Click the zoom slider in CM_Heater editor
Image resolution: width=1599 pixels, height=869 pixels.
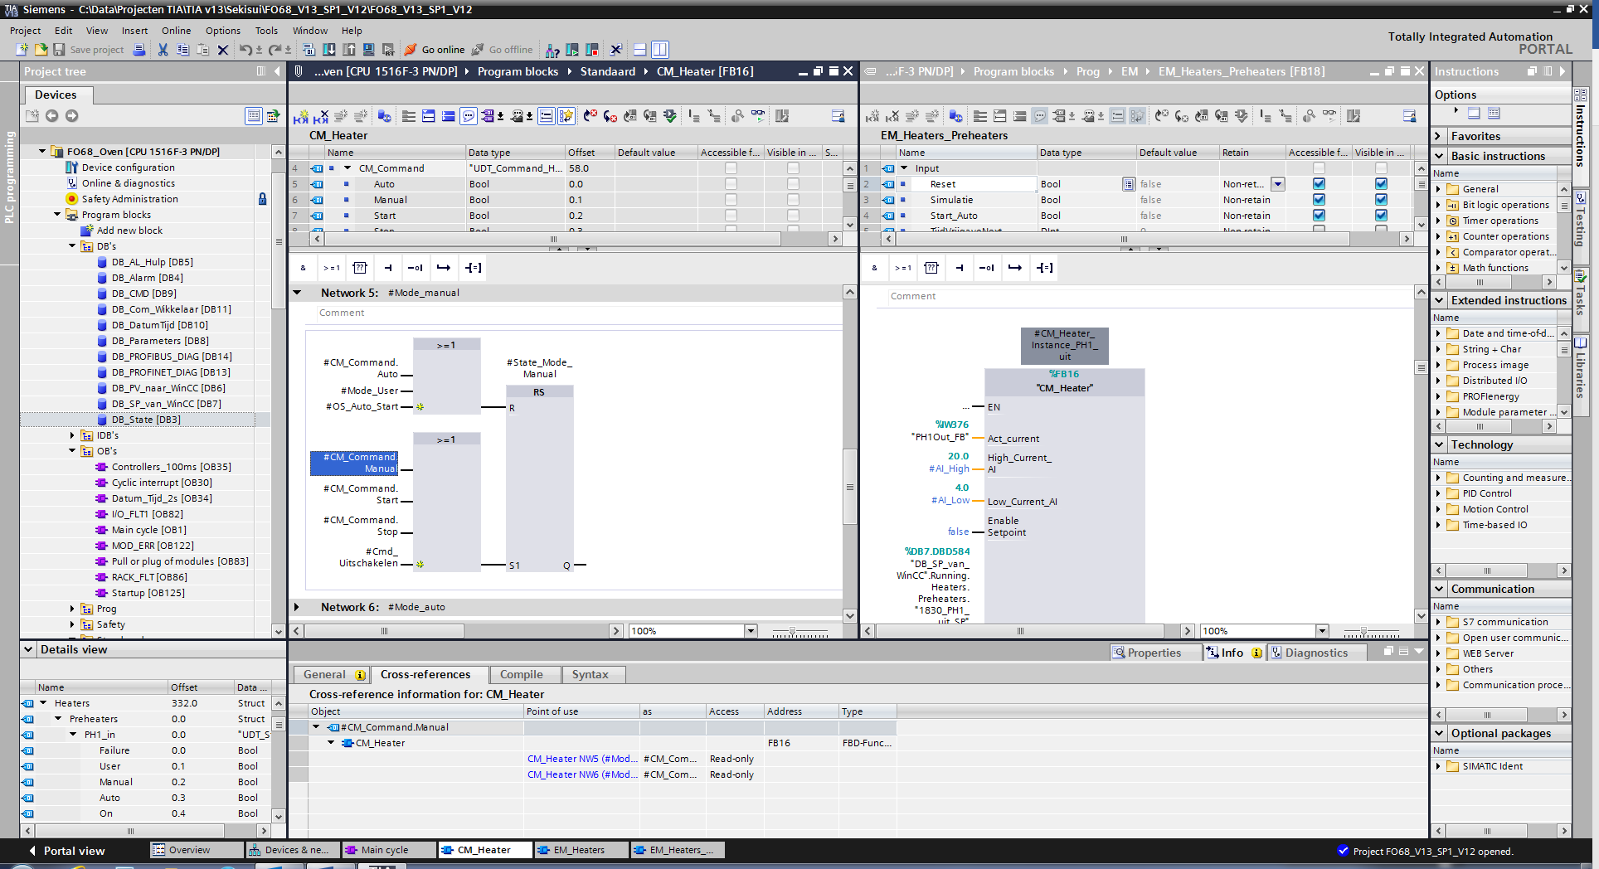coord(792,632)
